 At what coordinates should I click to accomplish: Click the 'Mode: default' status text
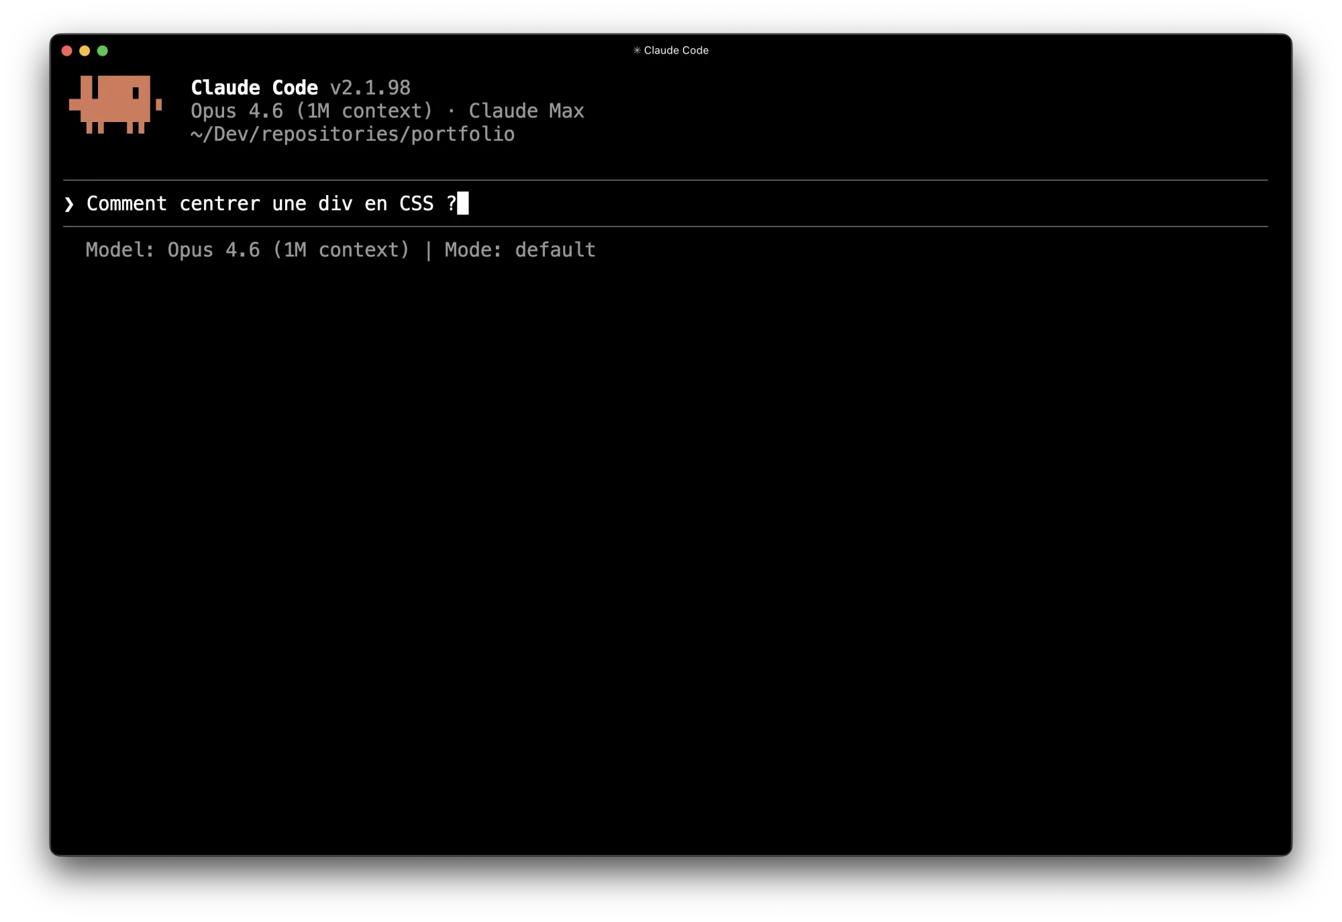(520, 250)
